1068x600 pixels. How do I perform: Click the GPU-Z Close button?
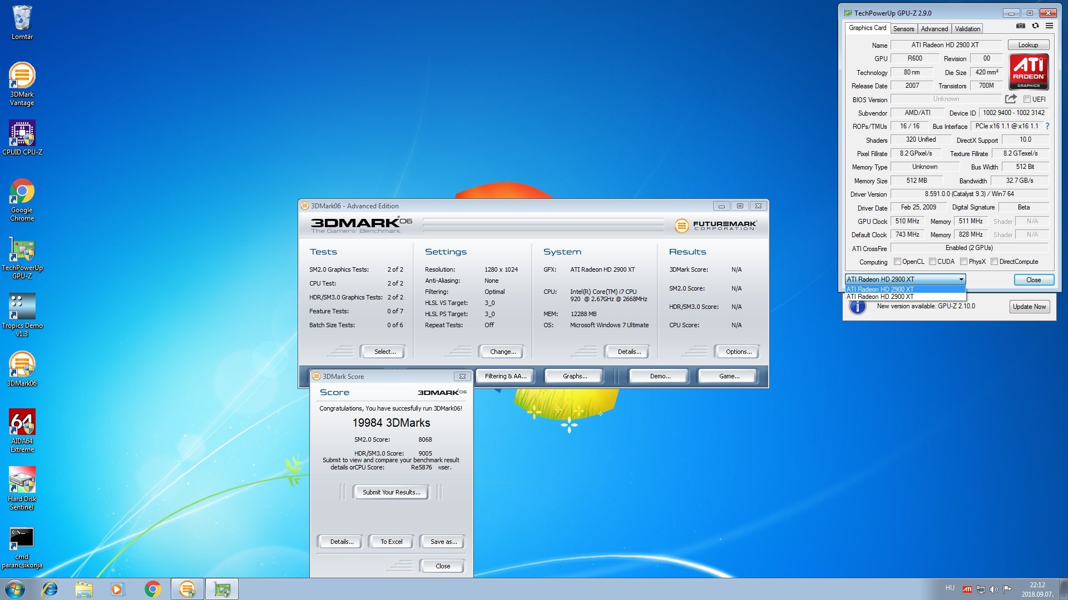click(x=1034, y=279)
